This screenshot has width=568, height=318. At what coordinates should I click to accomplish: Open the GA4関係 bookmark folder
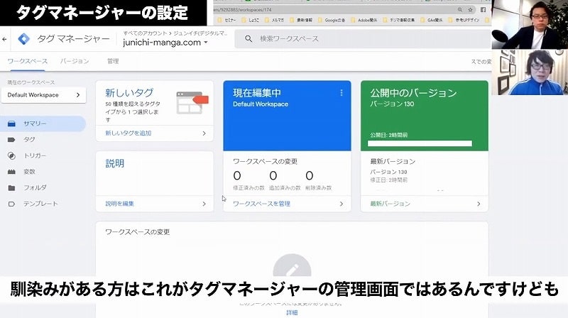(x=432, y=21)
